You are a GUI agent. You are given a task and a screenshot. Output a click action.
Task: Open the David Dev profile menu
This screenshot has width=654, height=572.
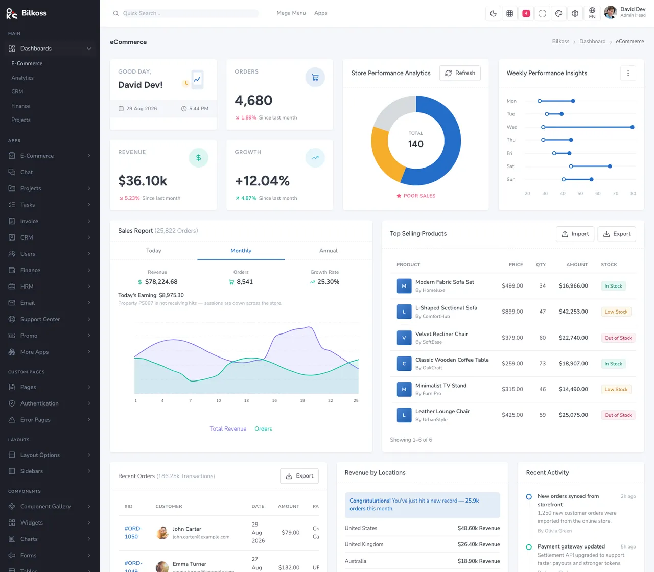coord(625,12)
